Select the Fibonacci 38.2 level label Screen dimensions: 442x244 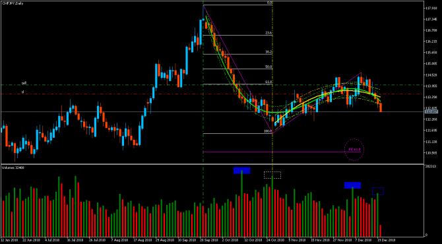pyautogui.click(x=268, y=52)
